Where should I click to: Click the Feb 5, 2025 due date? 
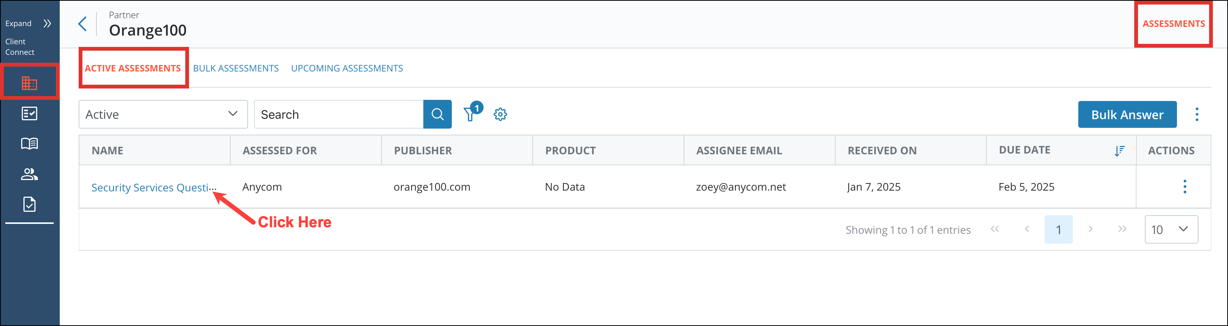1026,187
